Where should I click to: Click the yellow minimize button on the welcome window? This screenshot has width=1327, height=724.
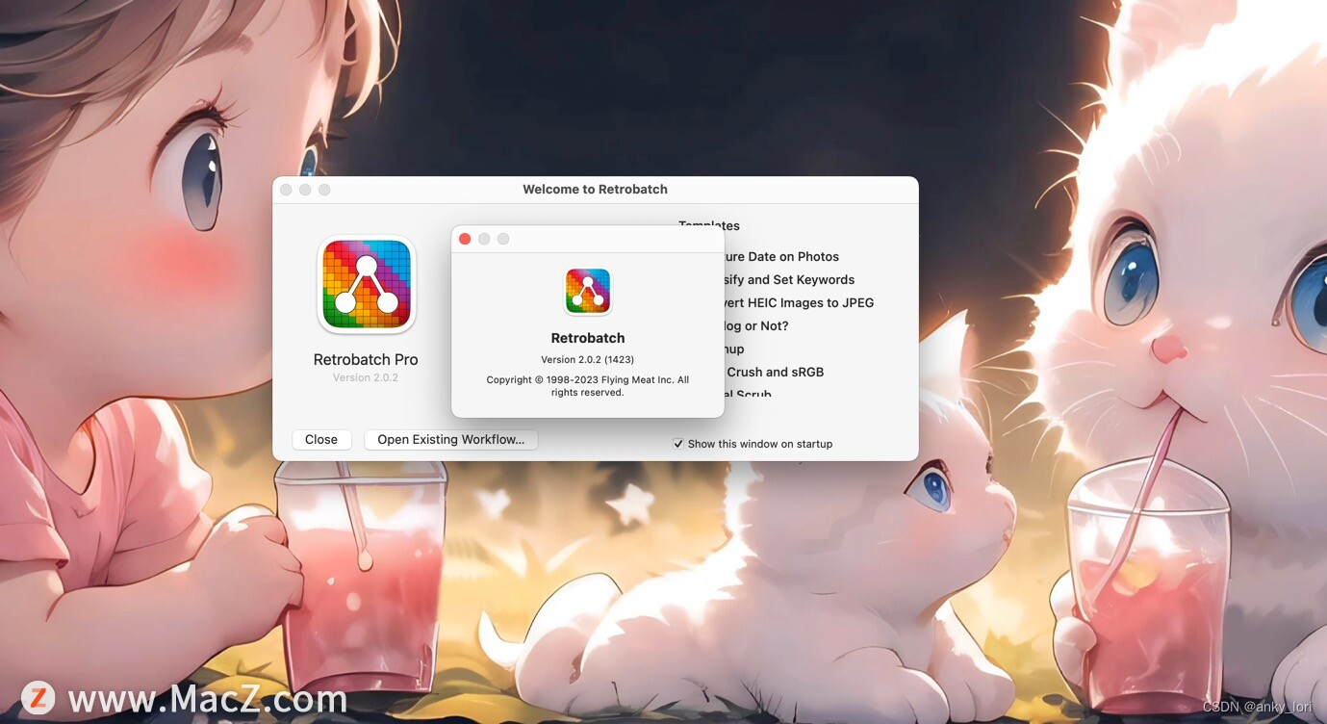coord(305,190)
